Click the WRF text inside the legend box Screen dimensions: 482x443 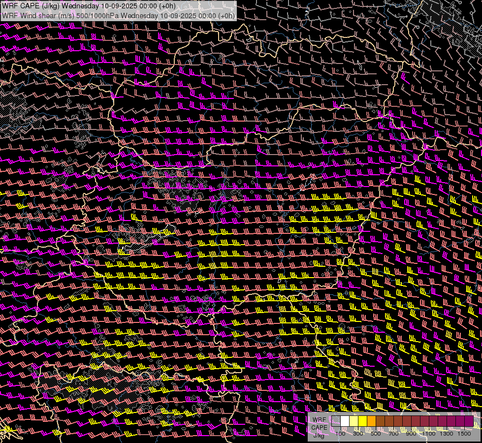pyautogui.click(x=320, y=420)
